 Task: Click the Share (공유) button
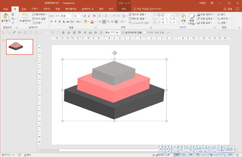point(228,9)
